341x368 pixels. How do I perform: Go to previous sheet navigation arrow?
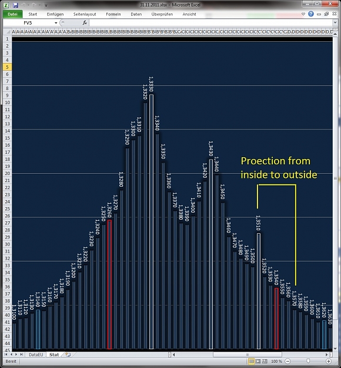click(11, 354)
